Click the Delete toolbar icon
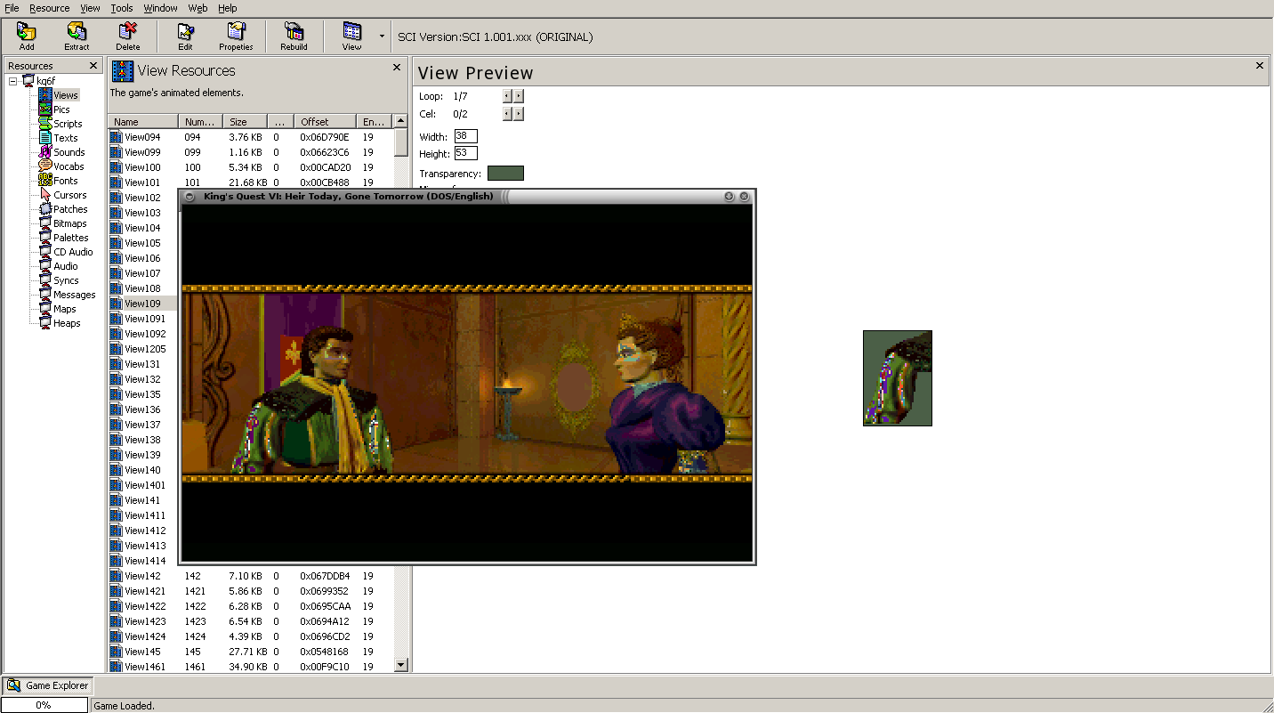 pyautogui.click(x=127, y=36)
